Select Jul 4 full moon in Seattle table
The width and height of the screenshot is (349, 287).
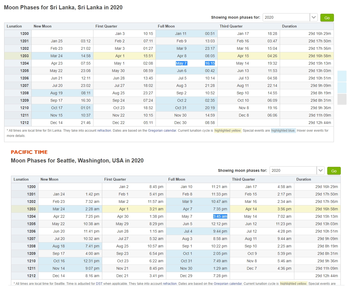click(188, 231)
